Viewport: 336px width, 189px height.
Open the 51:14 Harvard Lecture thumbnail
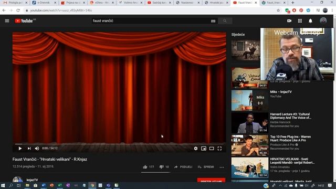[x=250, y=123]
